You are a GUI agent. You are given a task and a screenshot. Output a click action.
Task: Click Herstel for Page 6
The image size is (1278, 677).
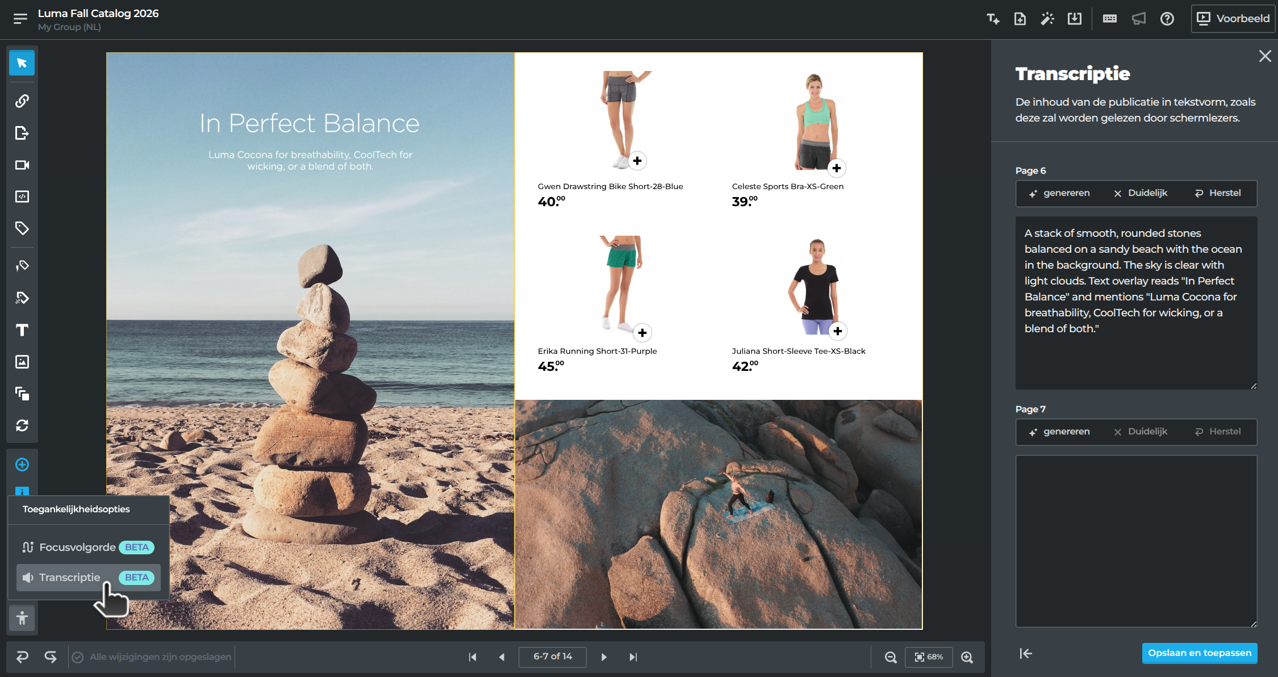point(1218,193)
